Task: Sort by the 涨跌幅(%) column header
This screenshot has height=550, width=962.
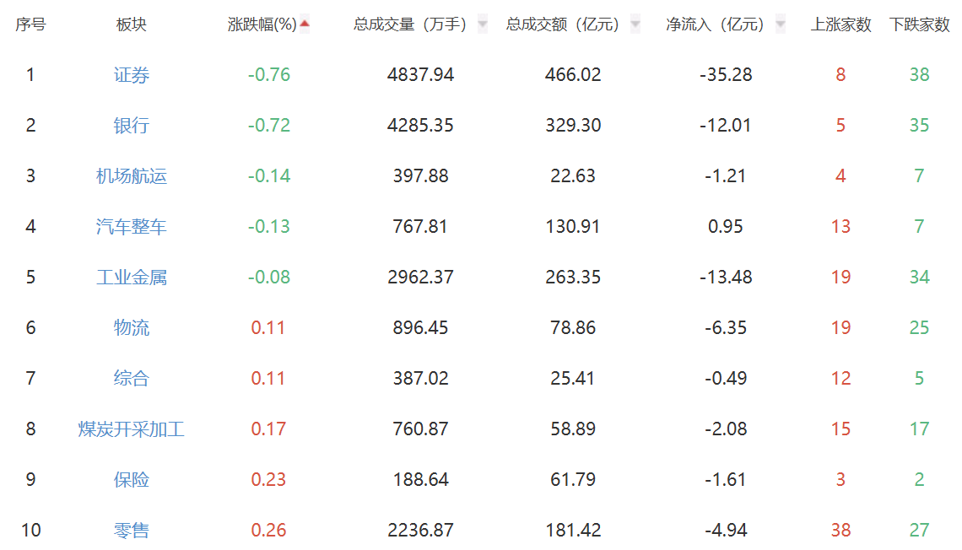Action: coord(262,25)
